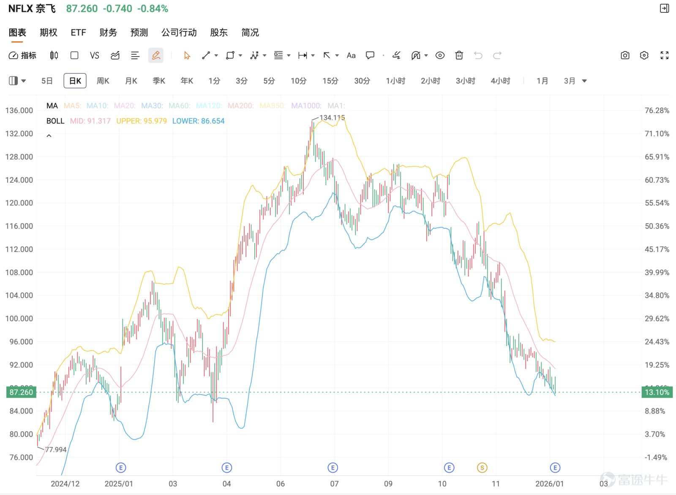Image resolution: width=676 pixels, height=495 pixels.
Task: Select the 5日 timeframe
Action: pyautogui.click(x=47, y=81)
